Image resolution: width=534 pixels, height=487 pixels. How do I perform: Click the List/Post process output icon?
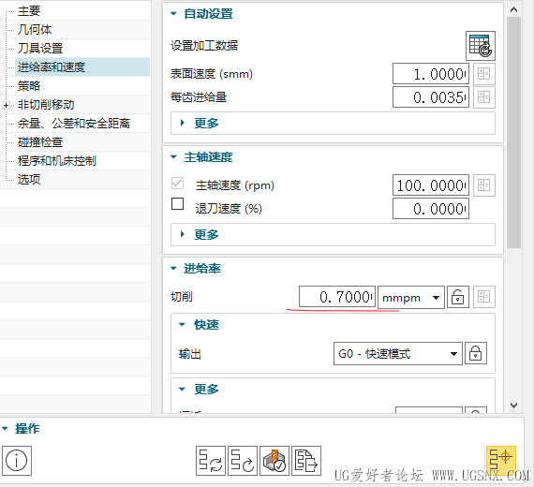coord(306,461)
